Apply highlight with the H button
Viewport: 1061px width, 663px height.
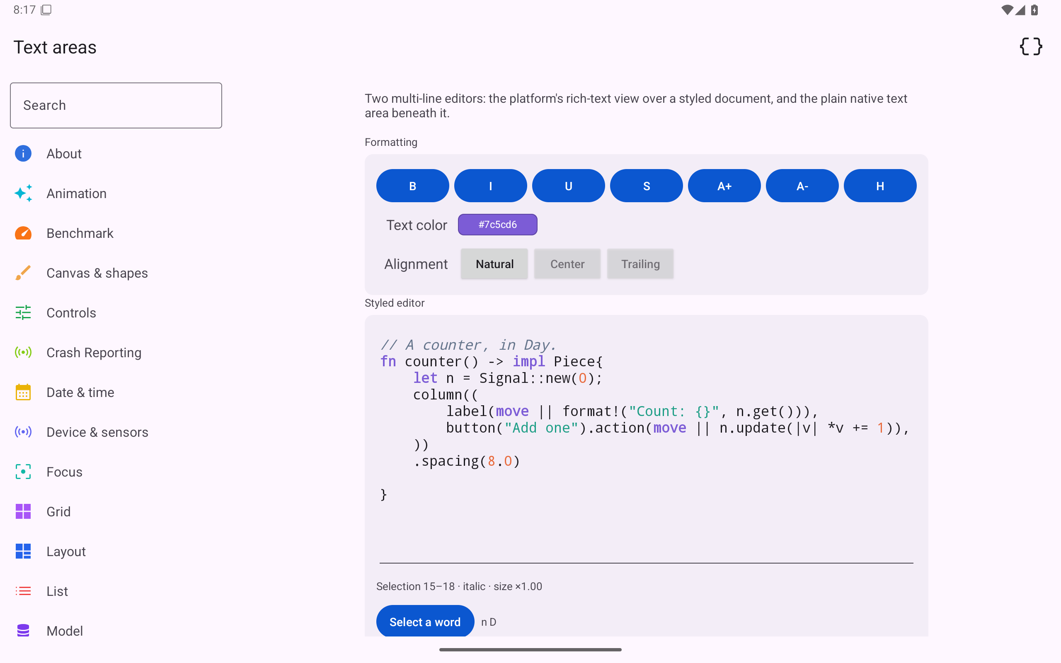coord(880,186)
